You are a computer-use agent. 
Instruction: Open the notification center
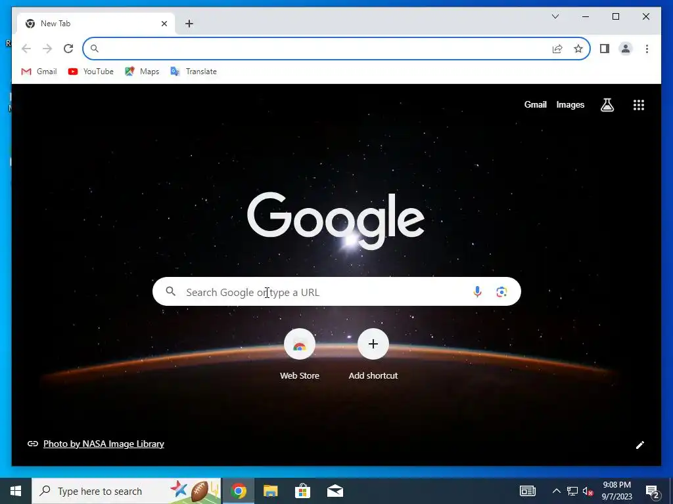click(x=653, y=491)
